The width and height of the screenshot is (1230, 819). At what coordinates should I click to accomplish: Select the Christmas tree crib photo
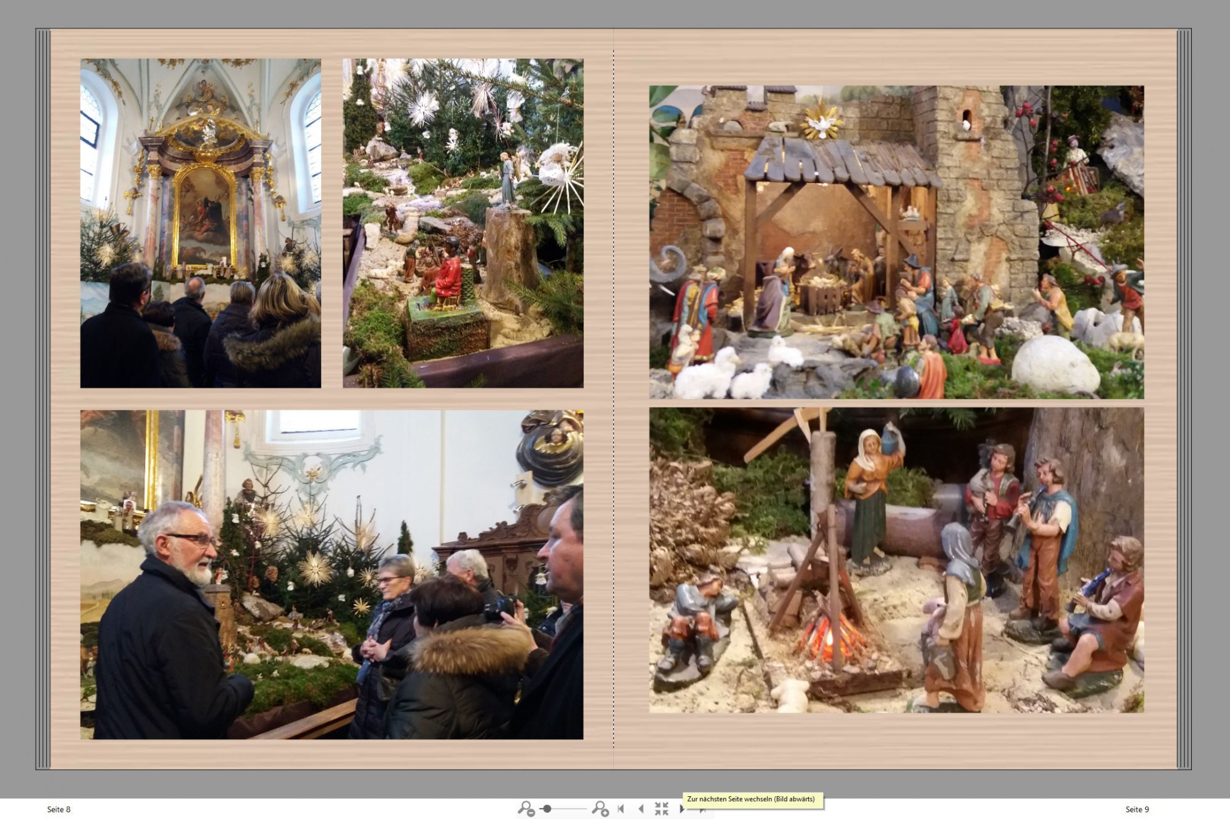pyautogui.click(x=463, y=223)
